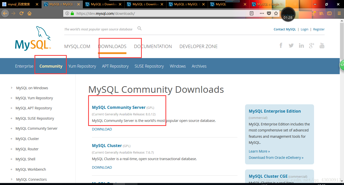Open the browser home page icon
Screen dimensions: 344x185
point(29,13)
